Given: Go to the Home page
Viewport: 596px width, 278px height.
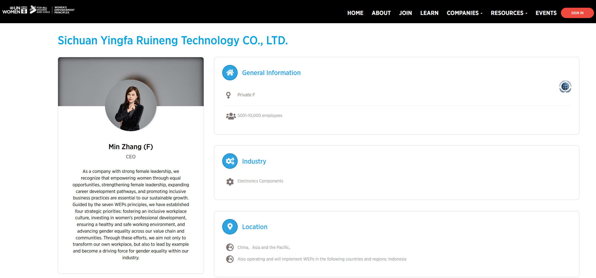Looking at the screenshot, I should coord(355,13).
